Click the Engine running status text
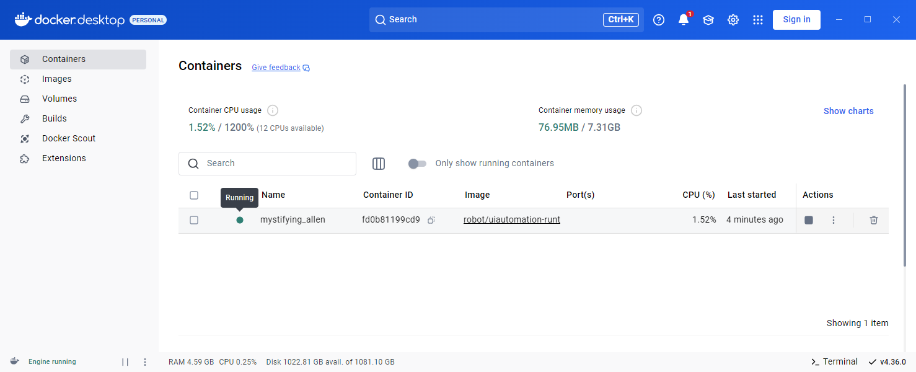Viewport: 916px width, 372px height. pos(52,362)
